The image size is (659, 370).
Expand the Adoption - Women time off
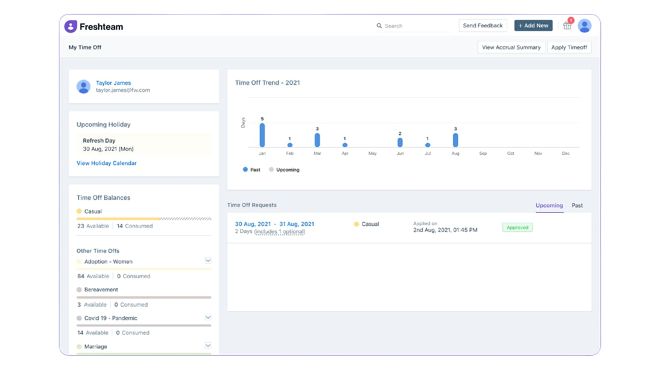click(208, 260)
